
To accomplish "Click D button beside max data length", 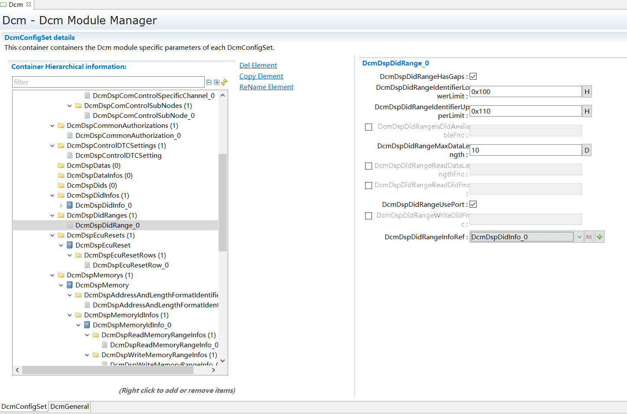I will coord(587,150).
